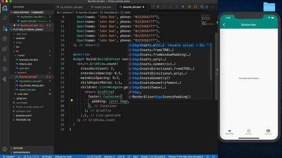Stop the debug session

(x=196, y=7)
